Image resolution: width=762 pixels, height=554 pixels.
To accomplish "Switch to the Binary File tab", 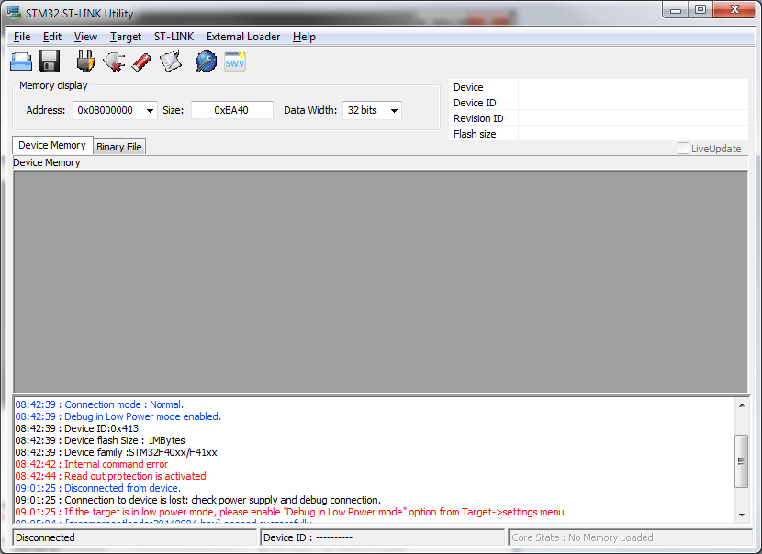I will (119, 147).
